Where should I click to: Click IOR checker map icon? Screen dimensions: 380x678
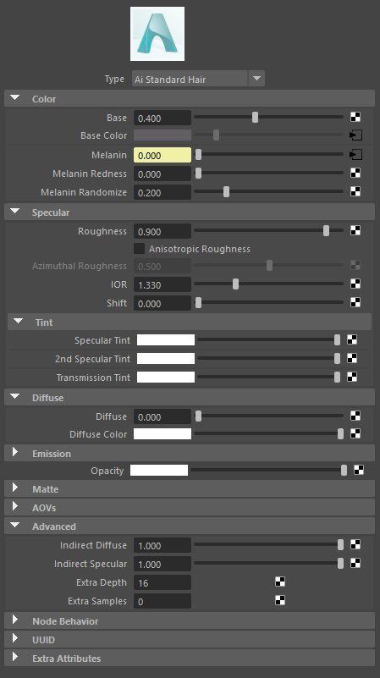tap(355, 284)
